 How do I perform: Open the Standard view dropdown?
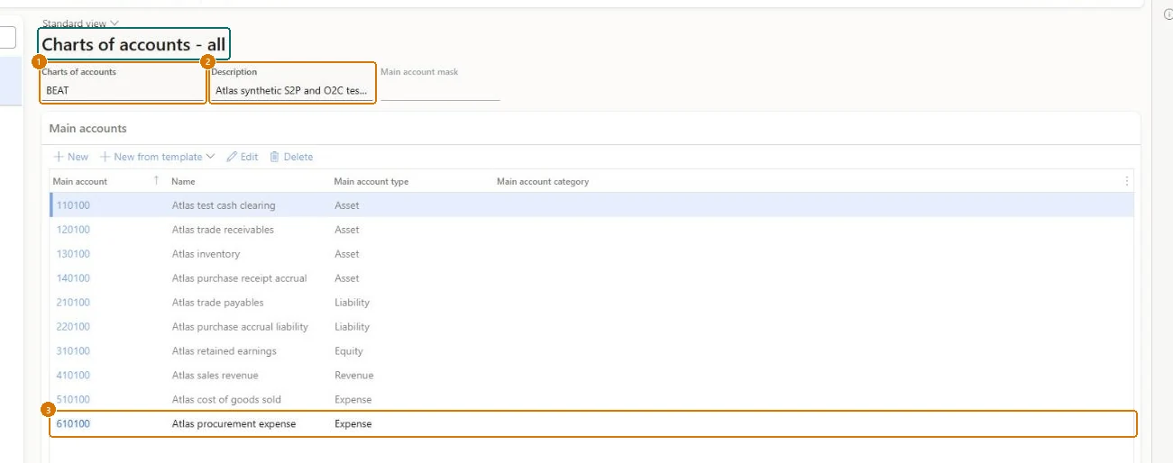click(80, 23)
